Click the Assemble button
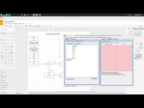Viewport: 144px width, 108px height. pyautogui.click(x=94, y=79)
